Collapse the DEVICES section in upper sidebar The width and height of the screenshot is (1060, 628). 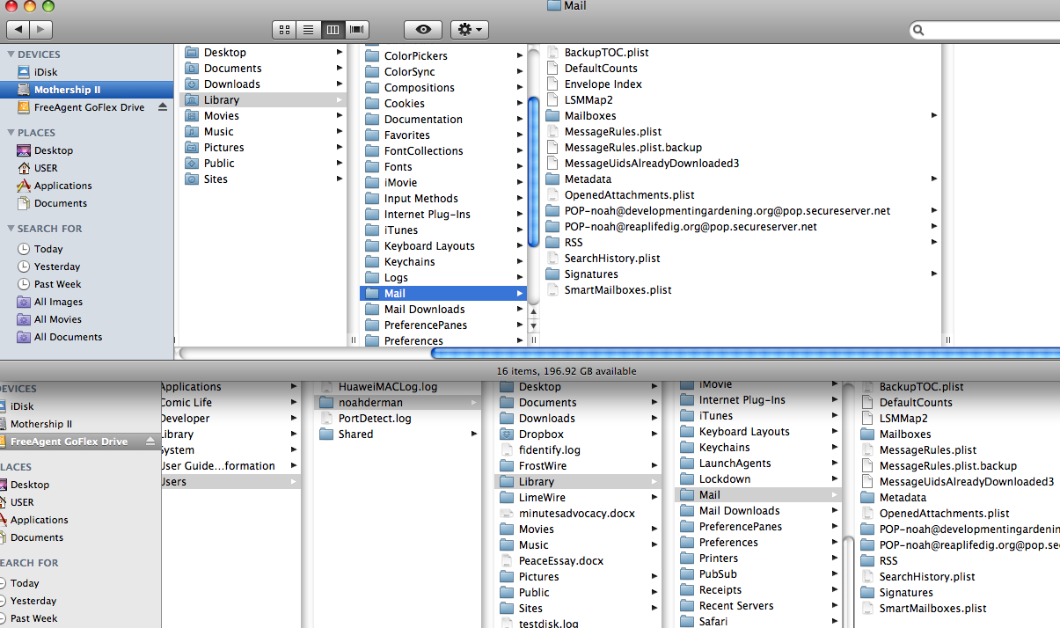click(x=11, y=55)
